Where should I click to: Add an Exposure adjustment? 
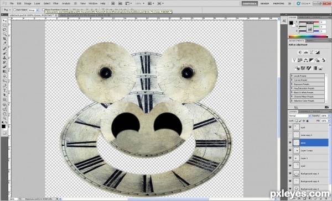pos(317,52)
